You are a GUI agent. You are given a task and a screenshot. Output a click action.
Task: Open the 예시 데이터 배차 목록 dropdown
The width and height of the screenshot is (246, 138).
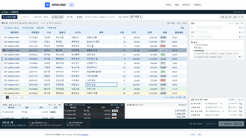click(x=136, y=17)
